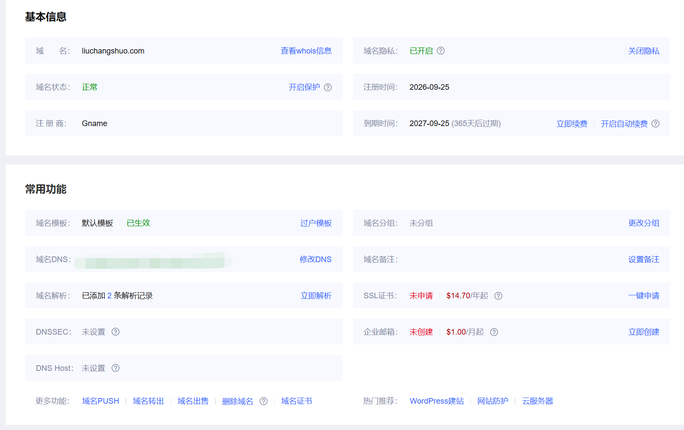Click 立即解析 link
684x430 pixels.
[x=316, y=295]
